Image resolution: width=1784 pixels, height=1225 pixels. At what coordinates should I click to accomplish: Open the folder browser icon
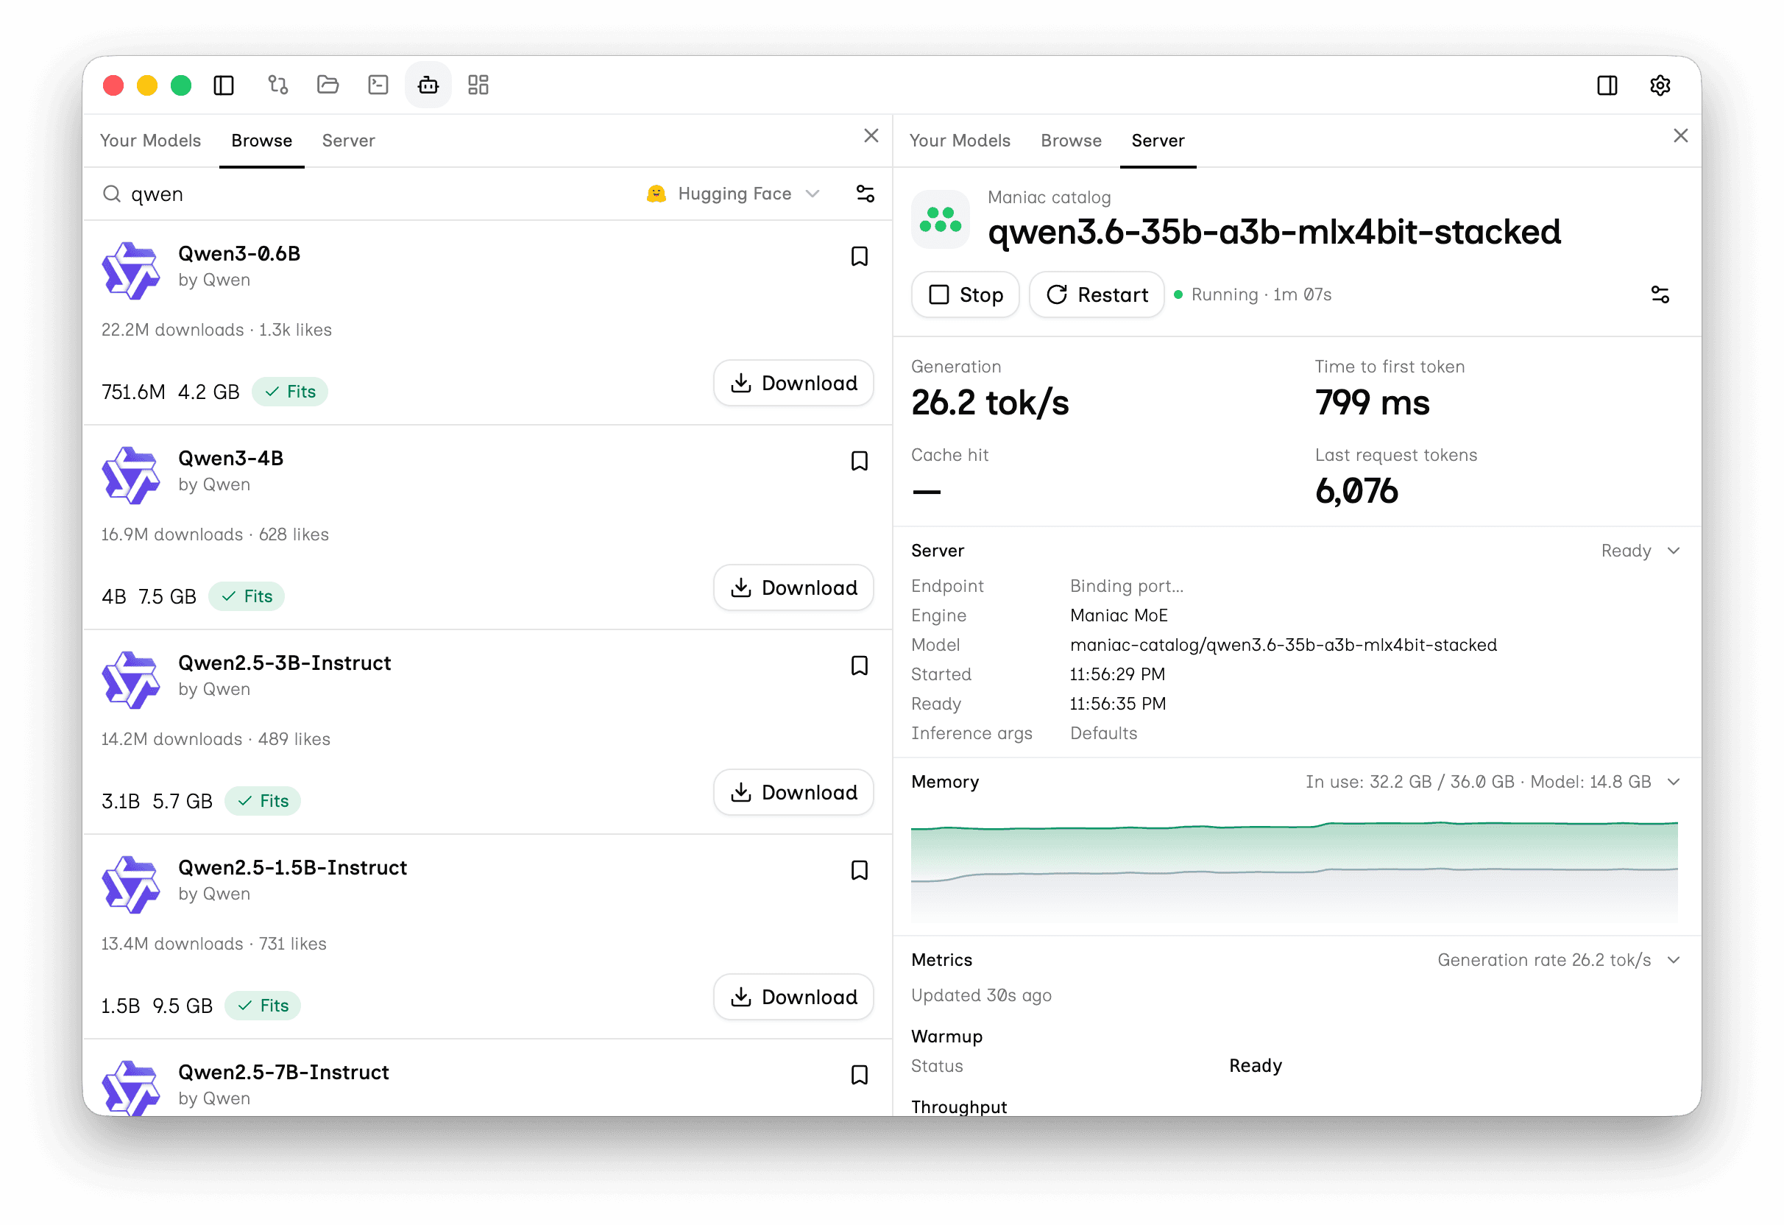pos(328,85)
